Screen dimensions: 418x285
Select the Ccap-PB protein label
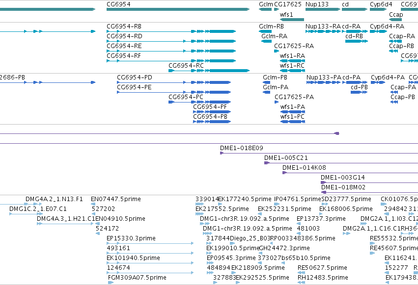point(403,97)
